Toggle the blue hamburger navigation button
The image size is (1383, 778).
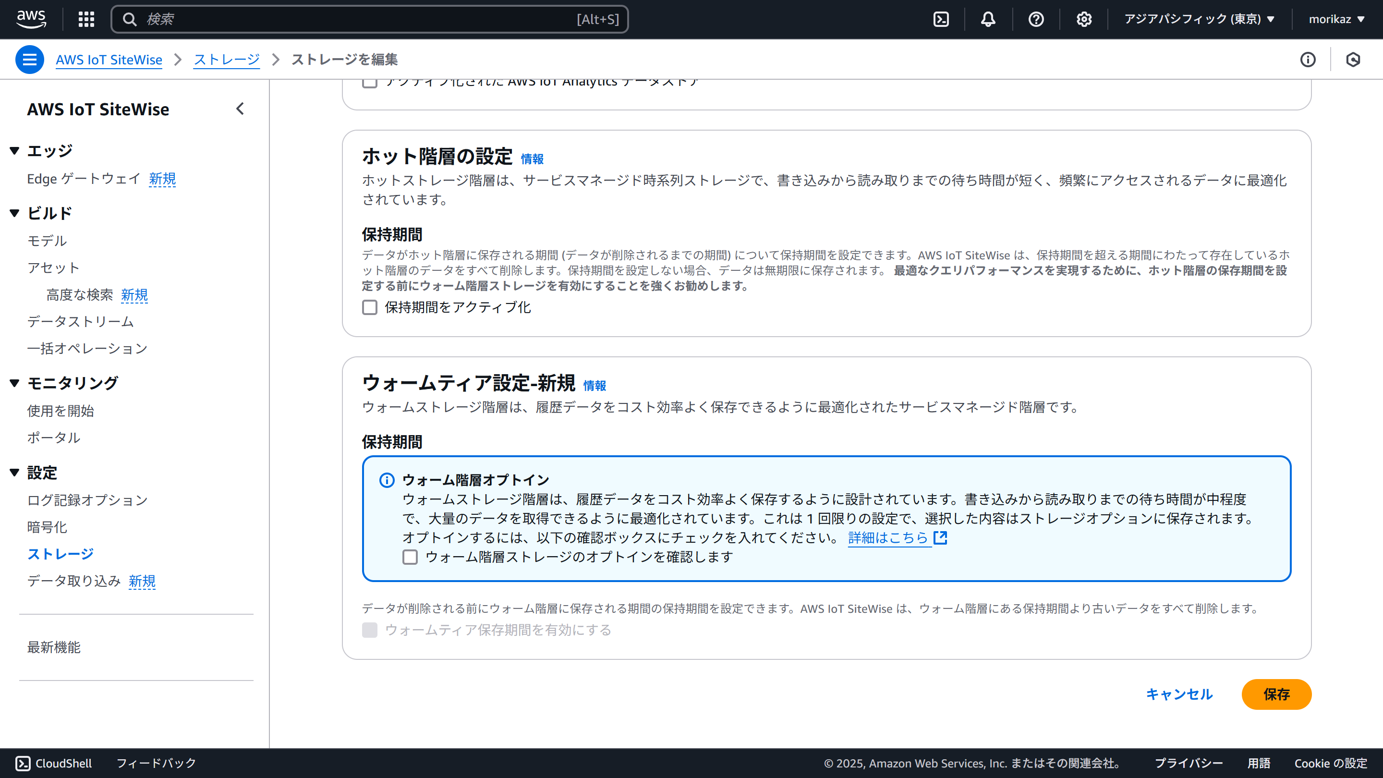click(x=29, y=60)
